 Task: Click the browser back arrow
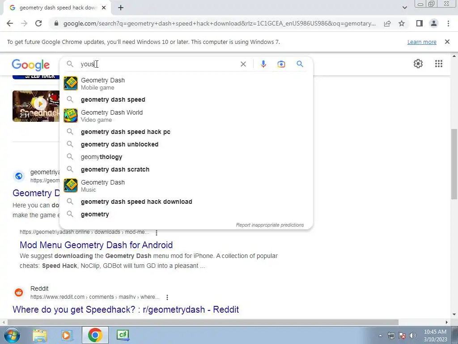pos(10,23)
